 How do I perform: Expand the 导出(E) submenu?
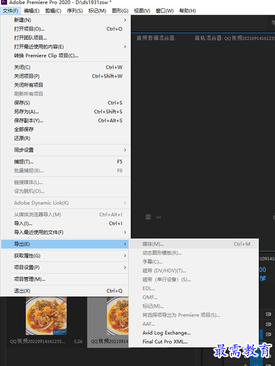pyautogui.click(x=66, y=244)
